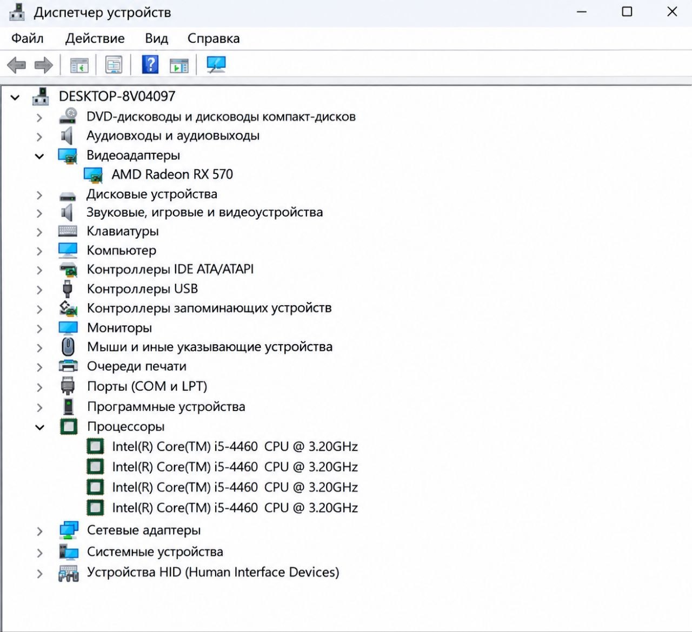Click the Устройства HID category icon
The width and height of the screenshot is (692, 632).
click(x=69, y=573)
